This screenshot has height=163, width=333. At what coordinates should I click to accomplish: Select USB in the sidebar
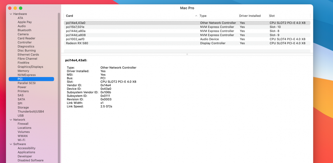(21, 116)
